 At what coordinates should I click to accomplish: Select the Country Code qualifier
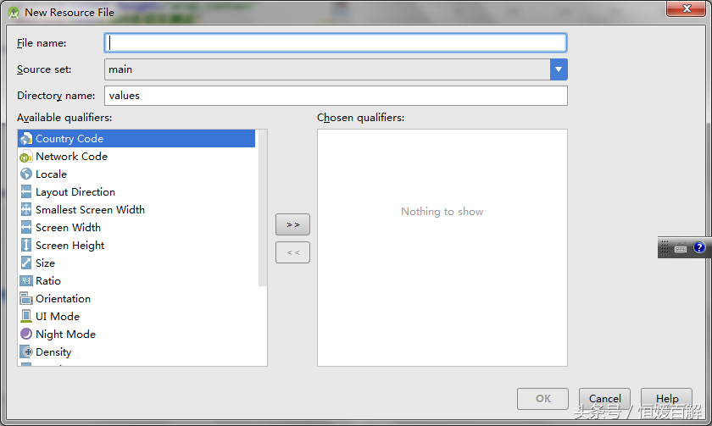(x=136, y=138)
